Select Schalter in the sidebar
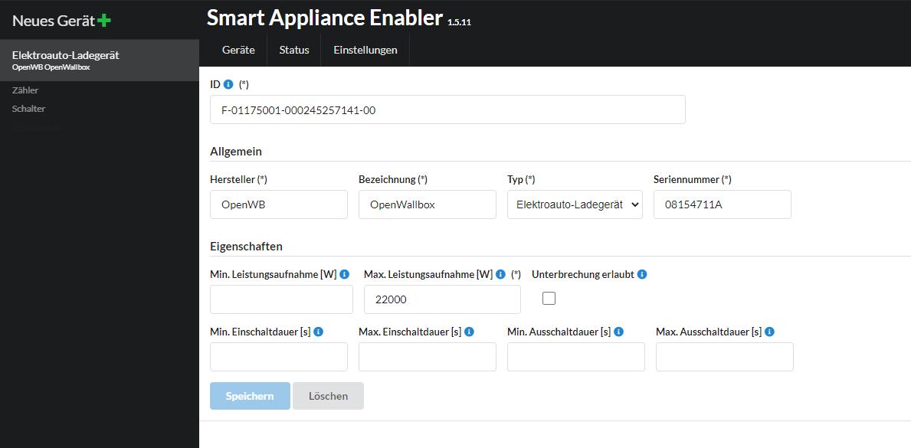This screenshot has width=911, height=448. (x=28, y=109)
